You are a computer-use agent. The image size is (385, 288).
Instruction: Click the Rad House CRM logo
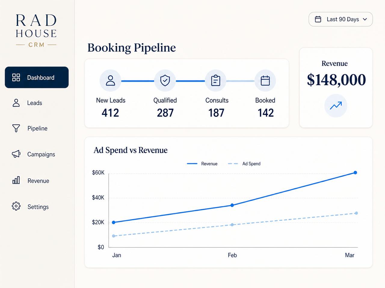36,31
